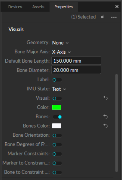
Task: Close the Properties pane with the X
Action: 117,7
